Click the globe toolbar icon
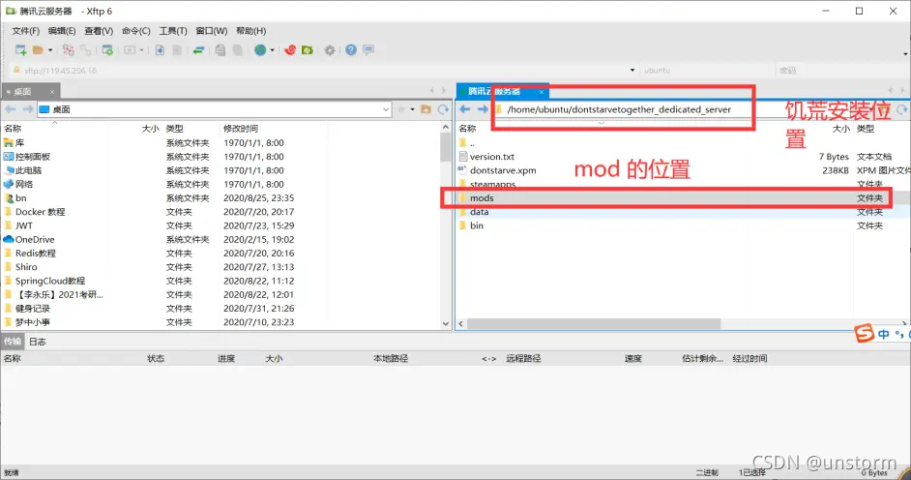This screenshot has height=480, width=911. [x=260, y=50]
